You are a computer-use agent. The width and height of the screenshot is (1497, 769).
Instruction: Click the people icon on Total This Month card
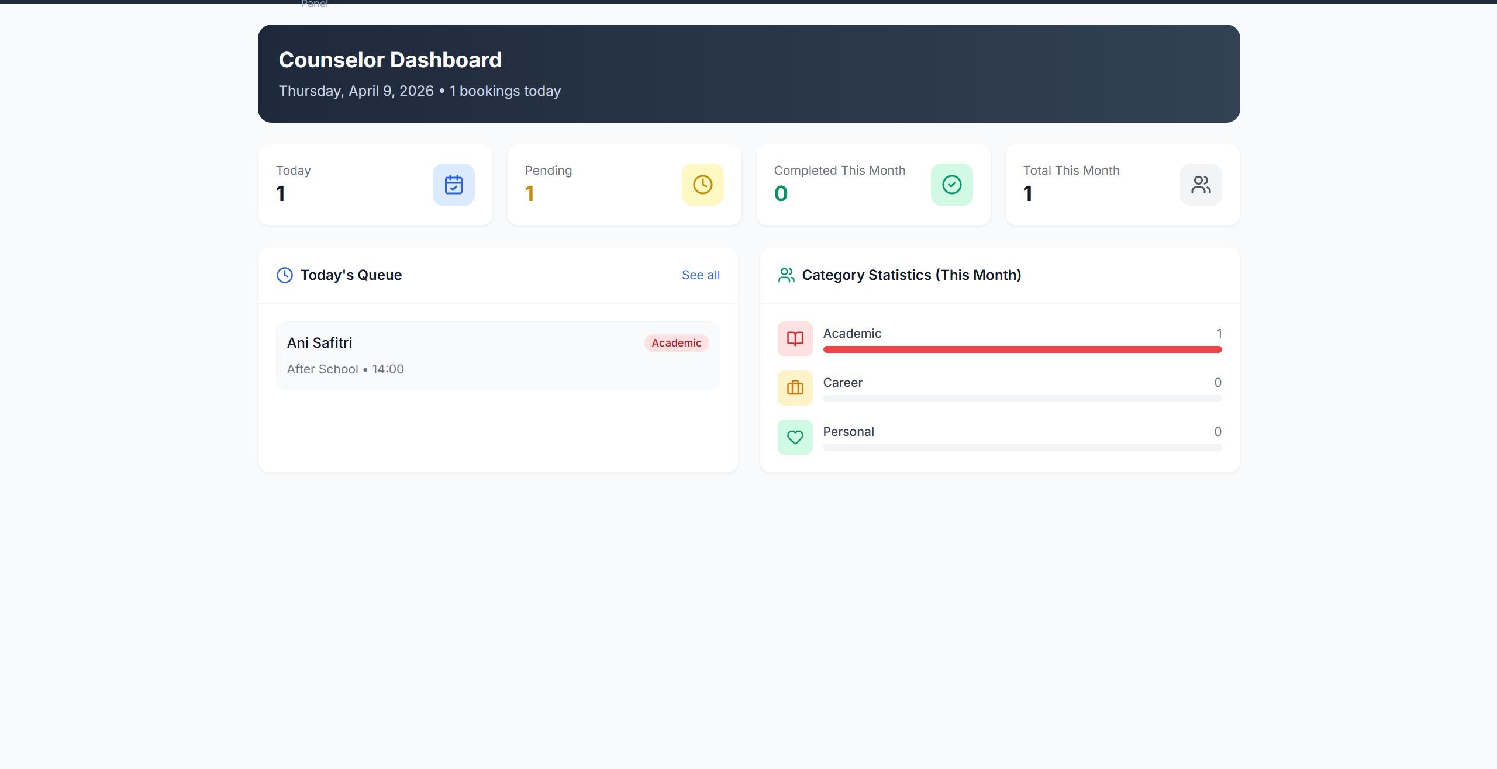pos(1201,184)
